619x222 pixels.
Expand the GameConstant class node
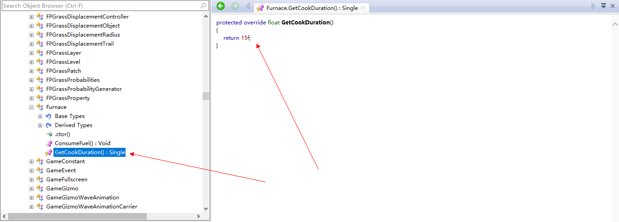coord(31,161)
